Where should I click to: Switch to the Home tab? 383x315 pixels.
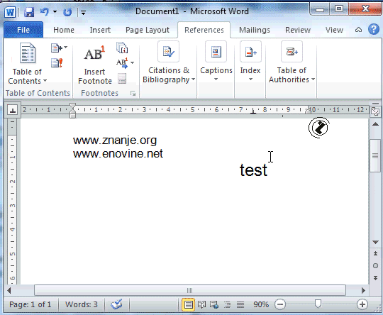64,30
